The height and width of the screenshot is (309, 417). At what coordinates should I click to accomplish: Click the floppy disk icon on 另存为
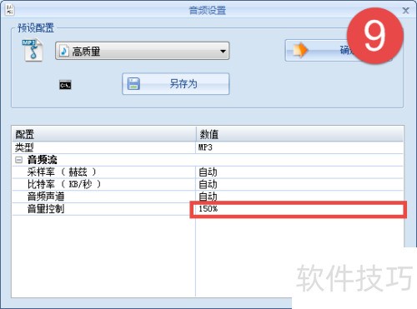pos(133,84)
